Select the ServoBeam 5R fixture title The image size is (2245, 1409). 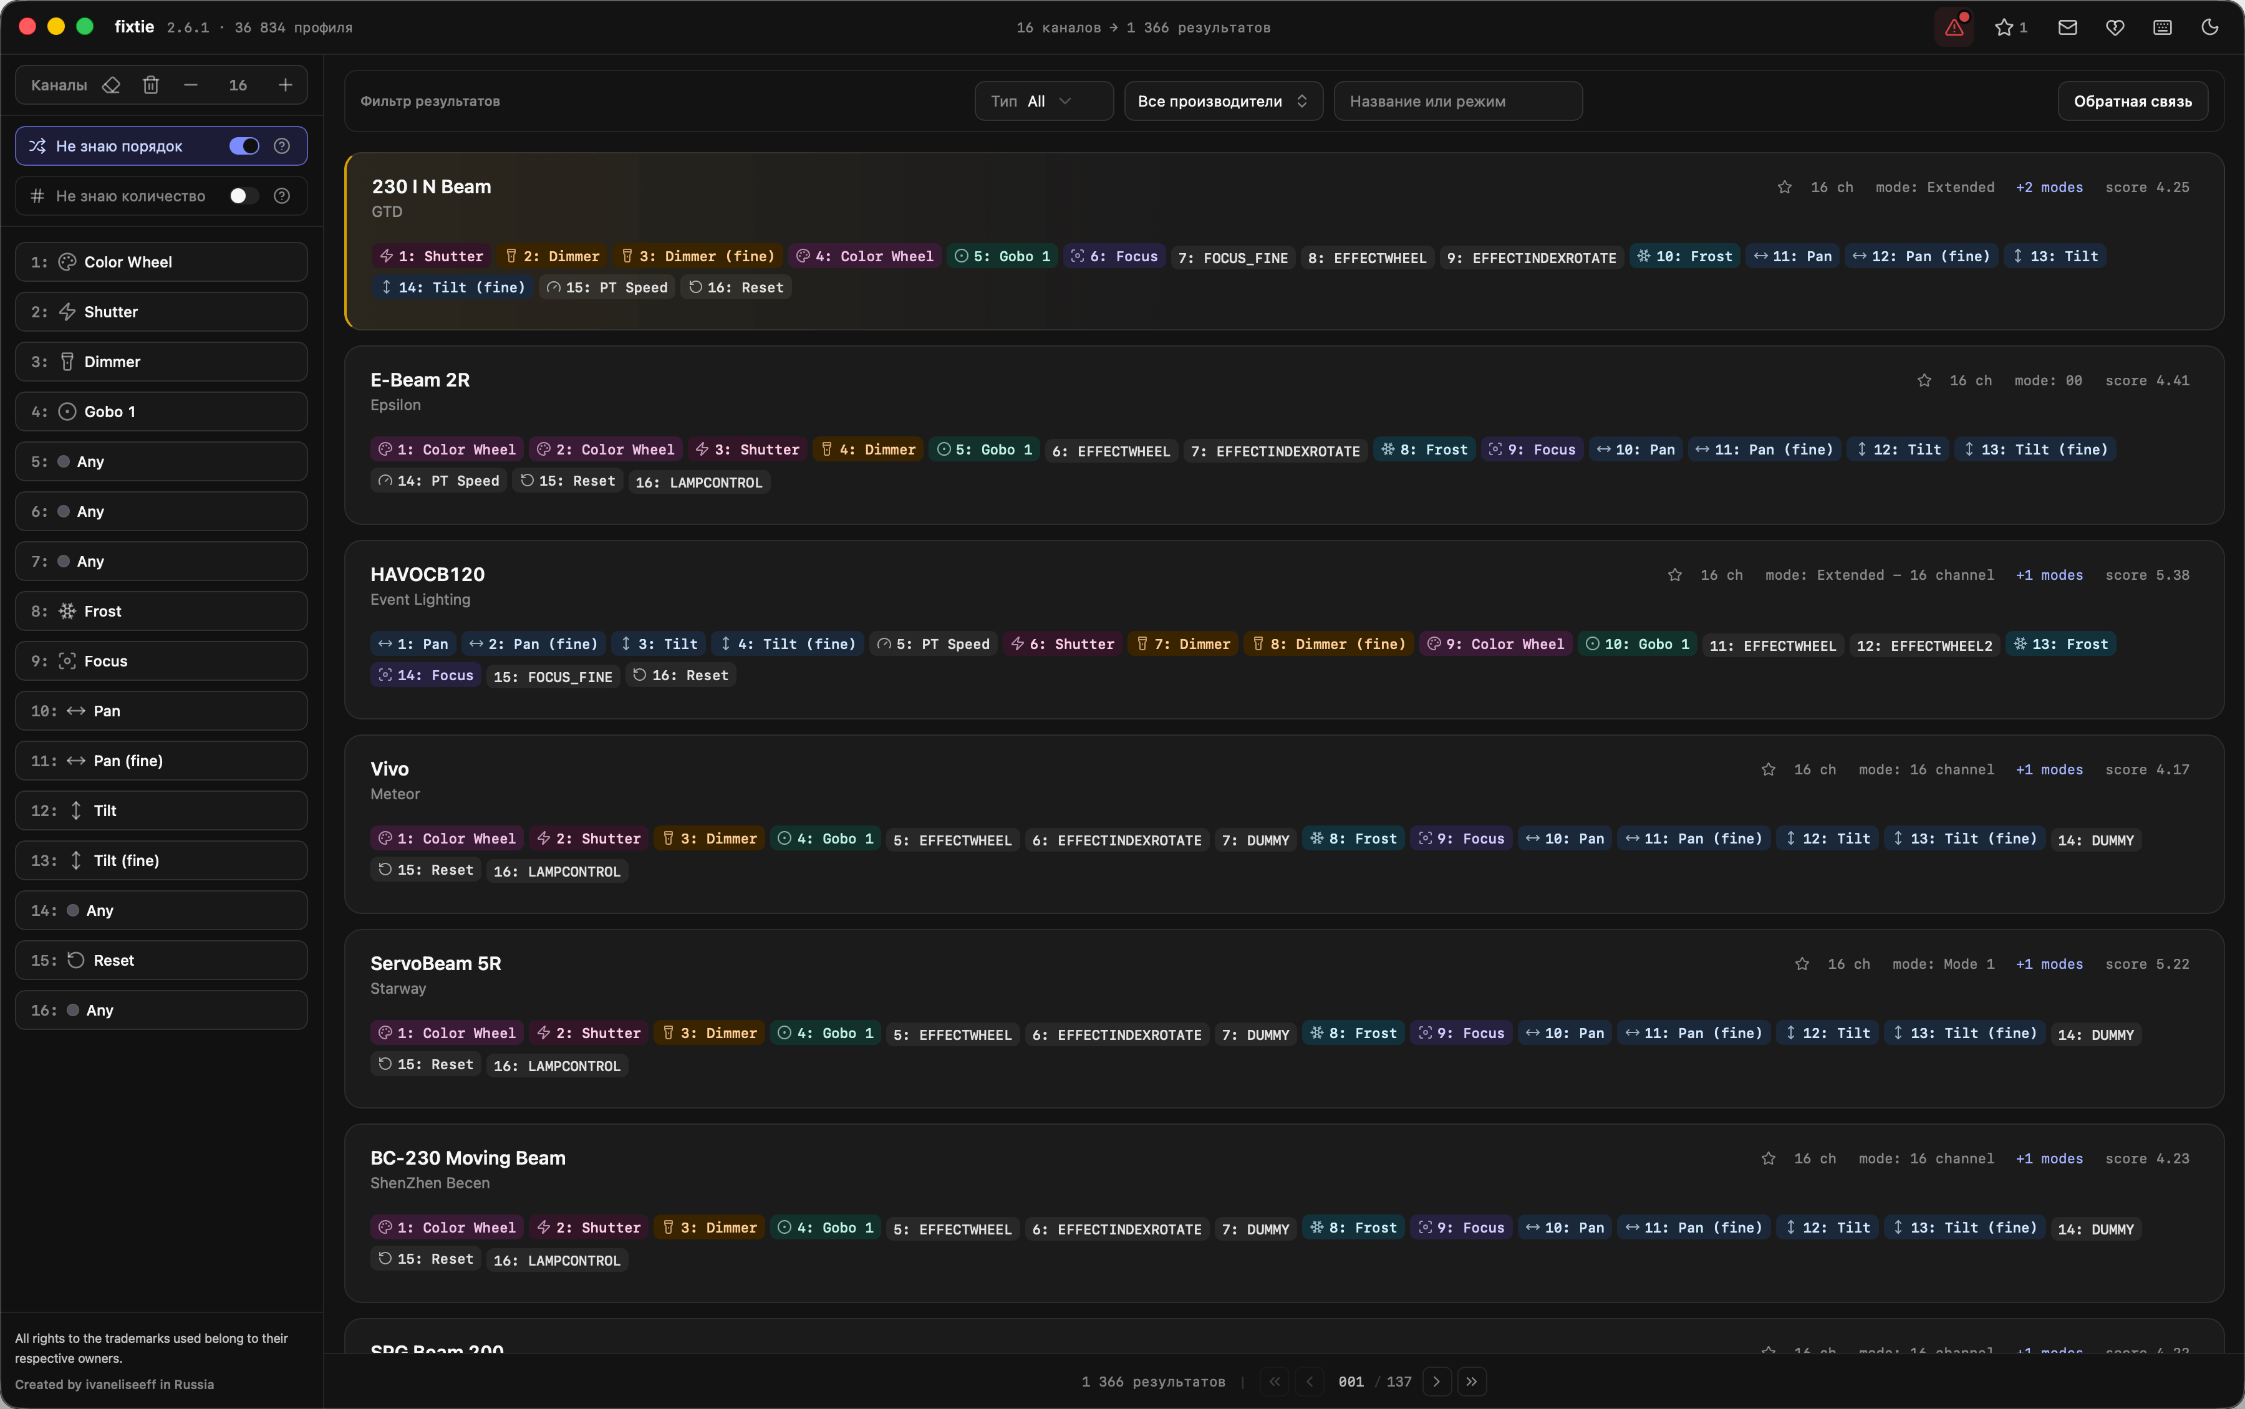click(x=436, y=964)
